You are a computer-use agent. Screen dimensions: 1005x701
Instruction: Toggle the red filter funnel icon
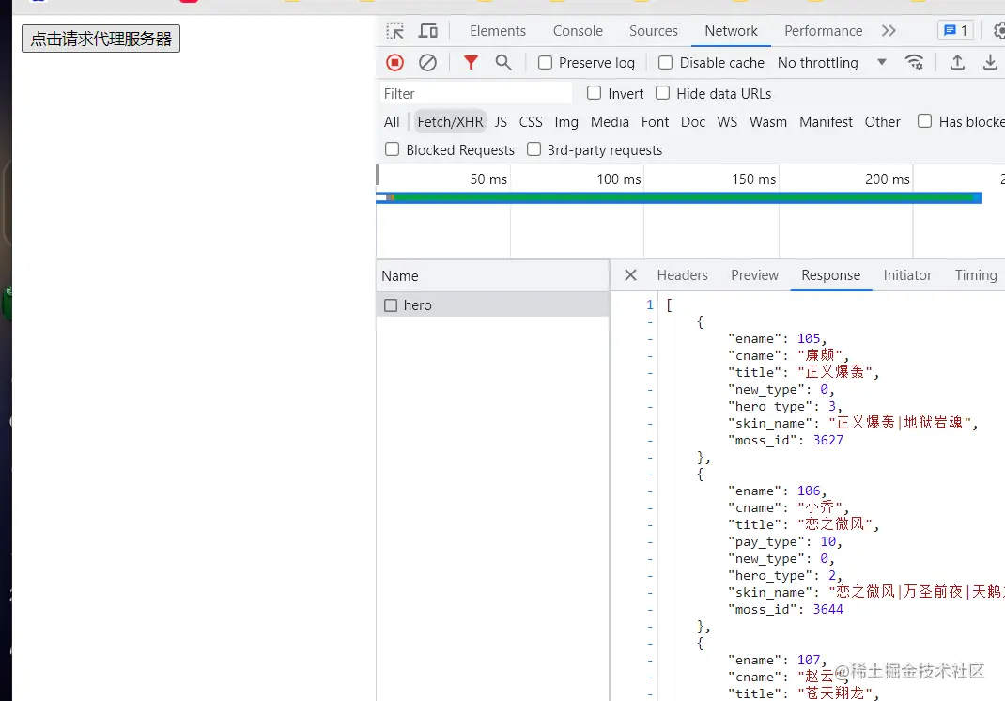coord(471,62)
